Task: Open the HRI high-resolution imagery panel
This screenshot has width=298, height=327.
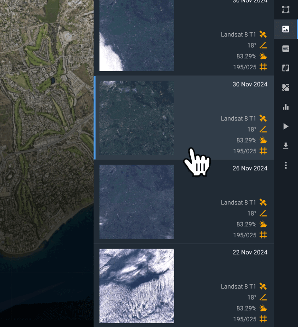Action: [x=286, y=48]
